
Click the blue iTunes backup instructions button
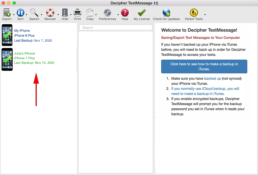click(204, 67)
